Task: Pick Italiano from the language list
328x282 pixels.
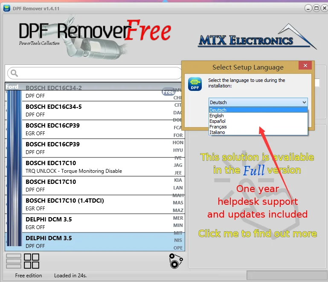Action: (258, 132)
